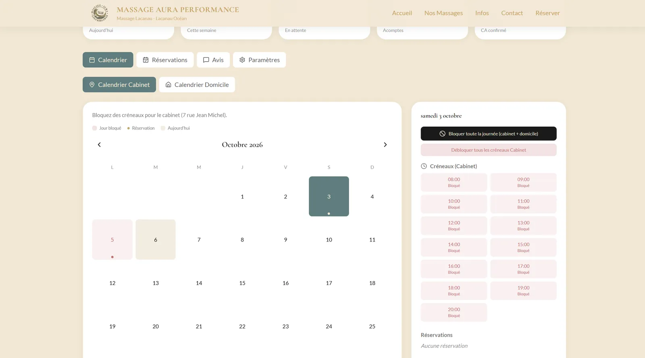The image size is (645, 358).
Task: Click Réserver in the top navigation
Action: coord(547,13)
